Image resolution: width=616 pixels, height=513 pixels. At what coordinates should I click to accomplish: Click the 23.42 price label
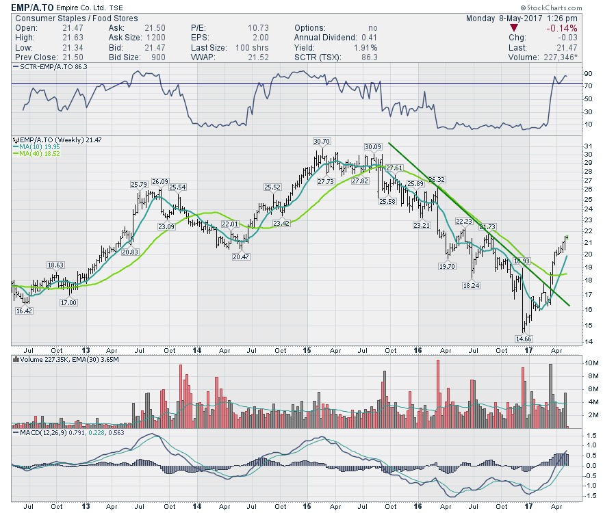tap(281, 224)
